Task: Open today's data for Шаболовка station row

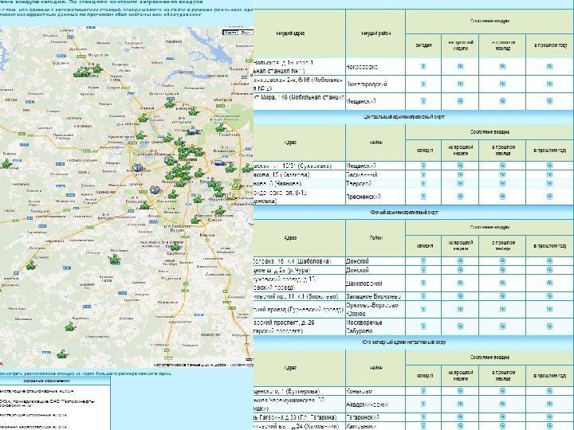Action: (423, 261)
